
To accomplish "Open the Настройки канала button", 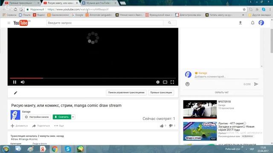I will click(37, 117).
